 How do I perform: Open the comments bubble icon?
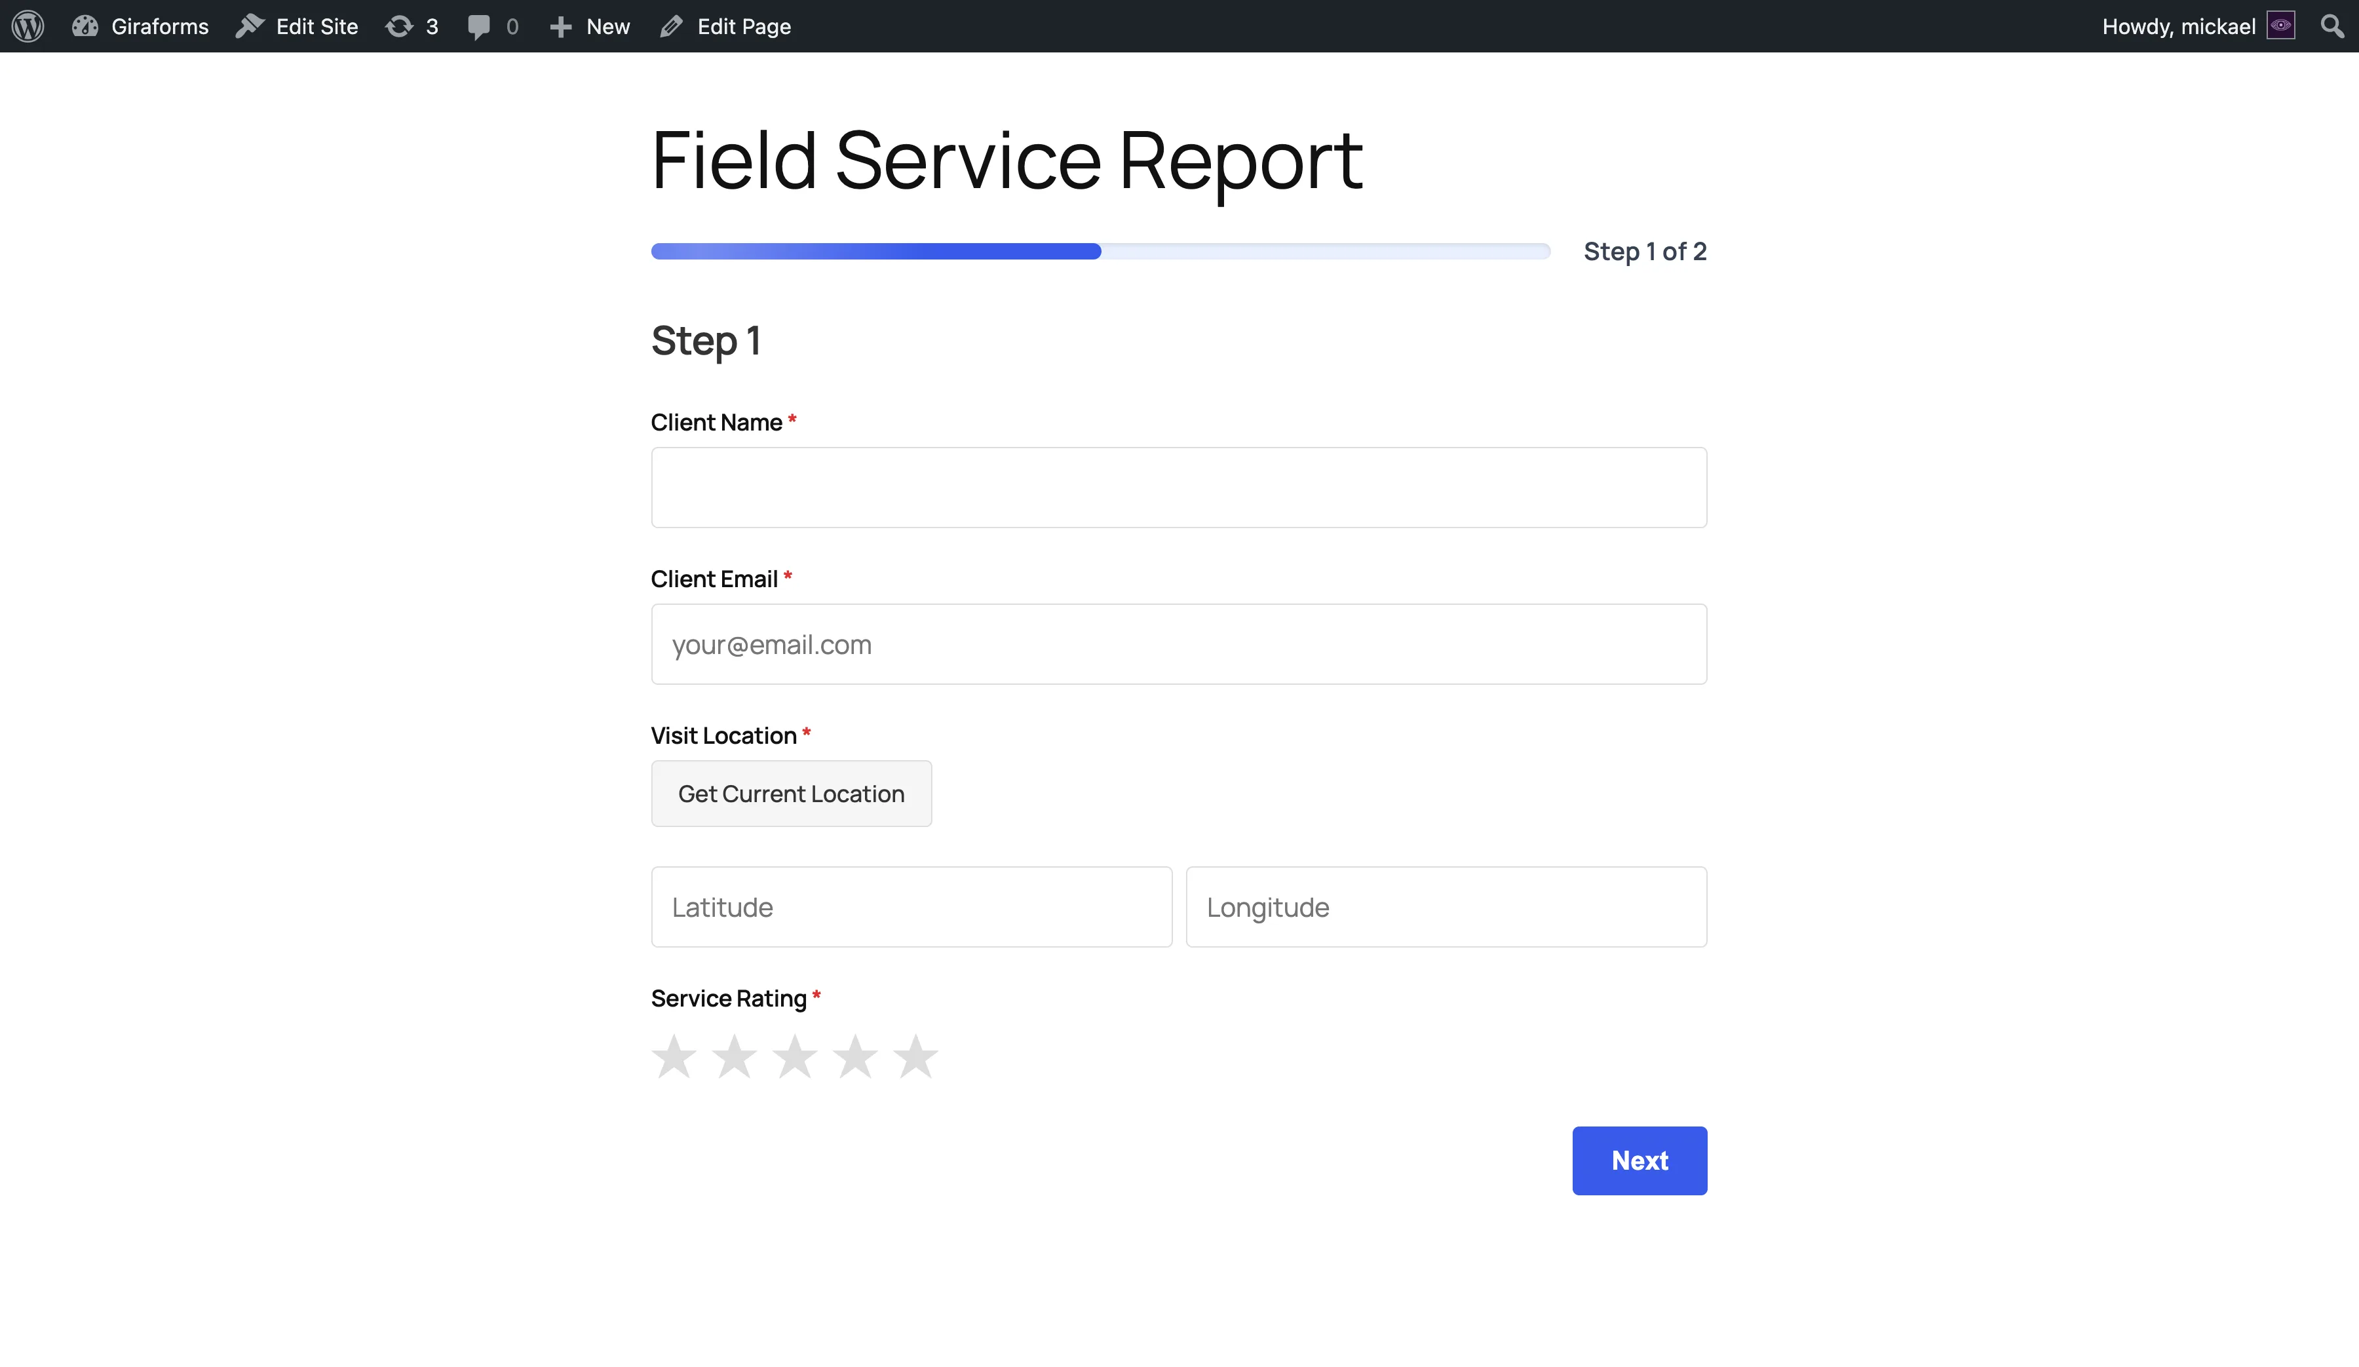point(479,26)
